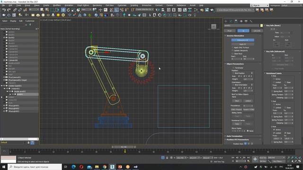The height and width of the screenshot is (170, 303).
Task: Open the Create panel plus tab
Action: [226, 21]
